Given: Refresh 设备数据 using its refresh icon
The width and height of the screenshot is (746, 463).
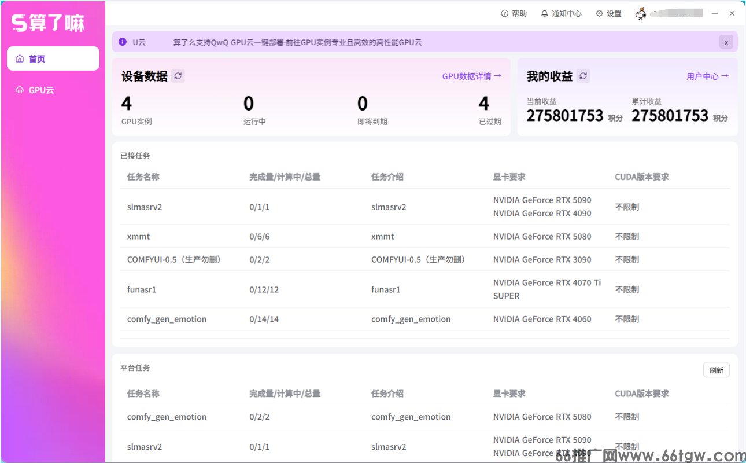Looking at the screenshot, I should click(178, 76).
